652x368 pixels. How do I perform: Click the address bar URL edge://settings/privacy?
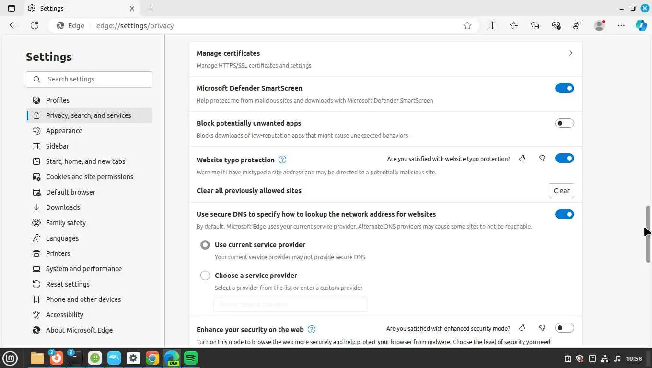tap(135, 26)
